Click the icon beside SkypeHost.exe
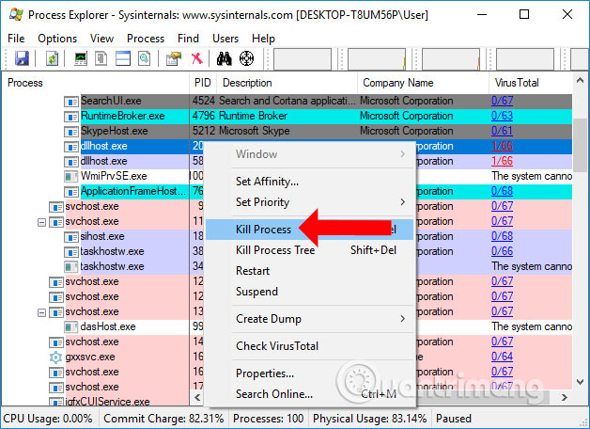590x429 pixels. [71, 132]
